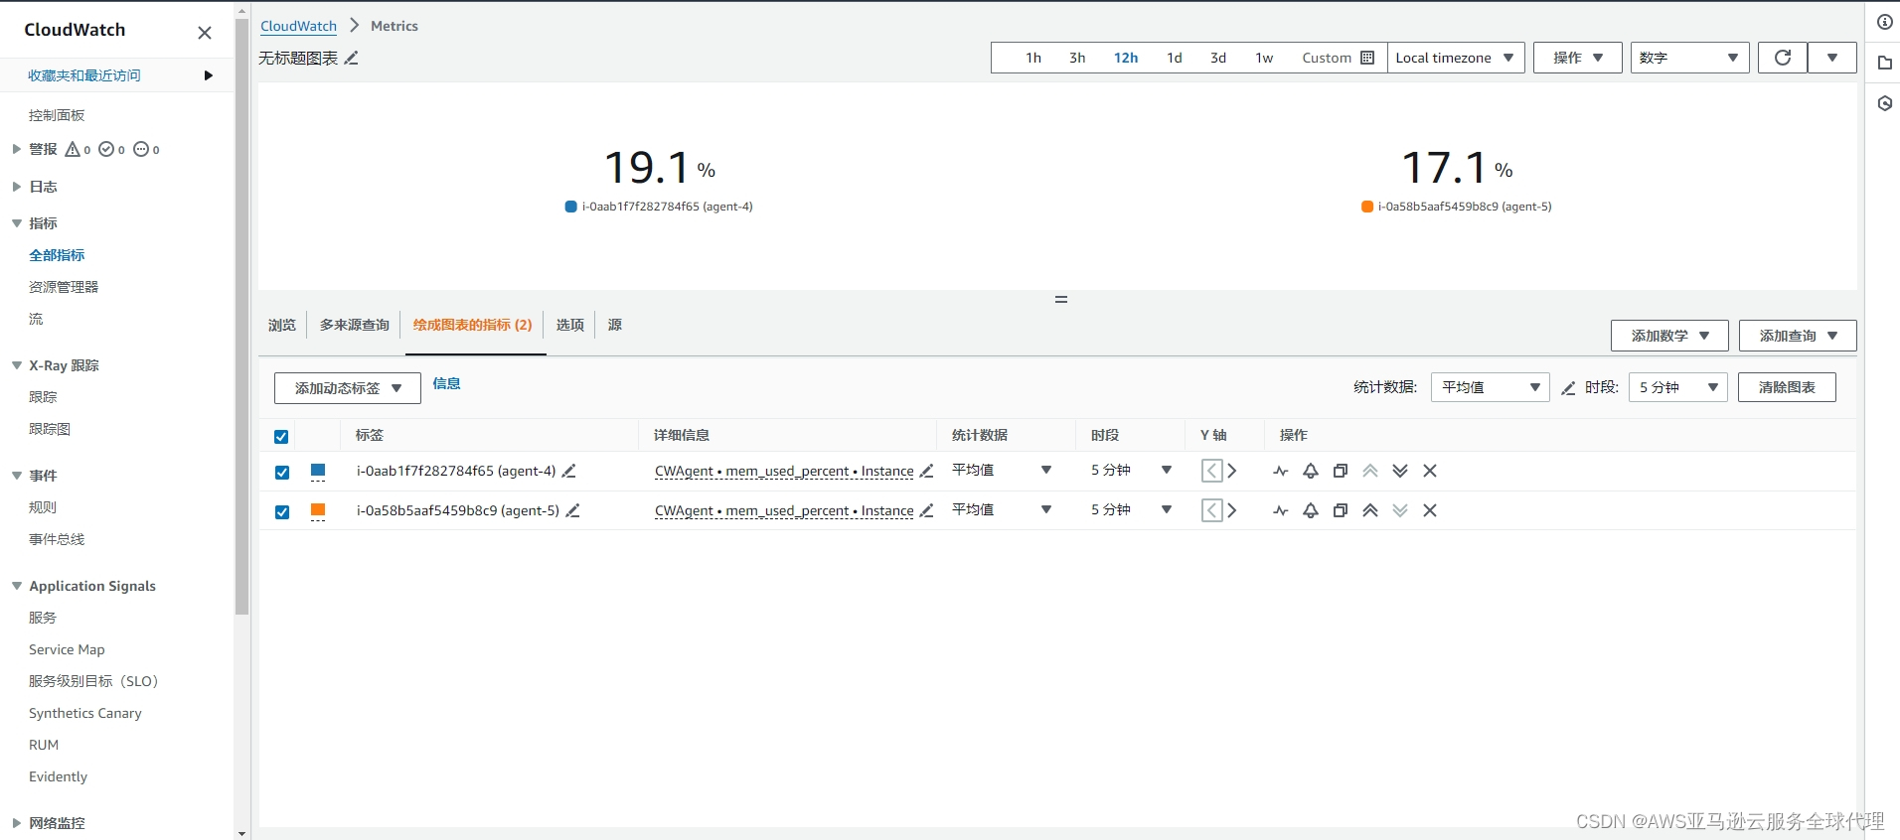Screen dimensions: 1900x840
Task: Open the 5 分钟 period dropdown in toolbar
Action: point(1678,387)
